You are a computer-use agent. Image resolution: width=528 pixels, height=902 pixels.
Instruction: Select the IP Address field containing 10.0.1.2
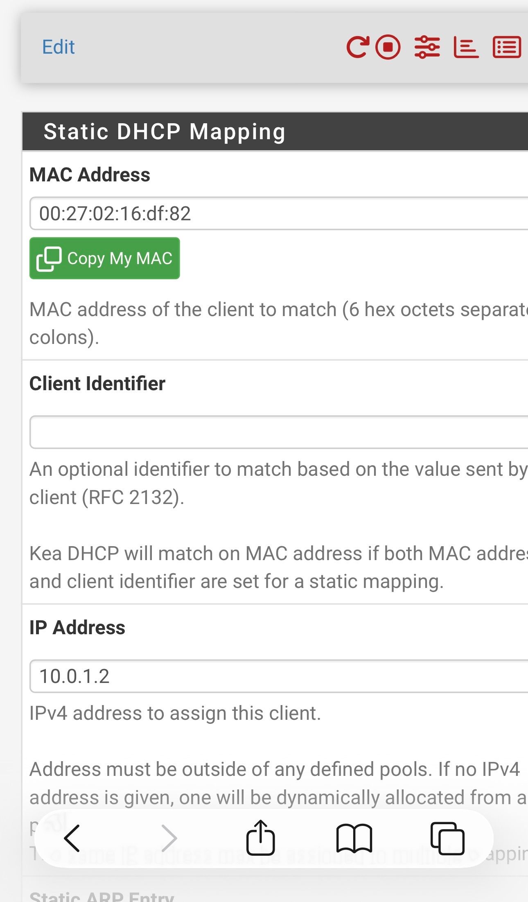tap(278, 676)
